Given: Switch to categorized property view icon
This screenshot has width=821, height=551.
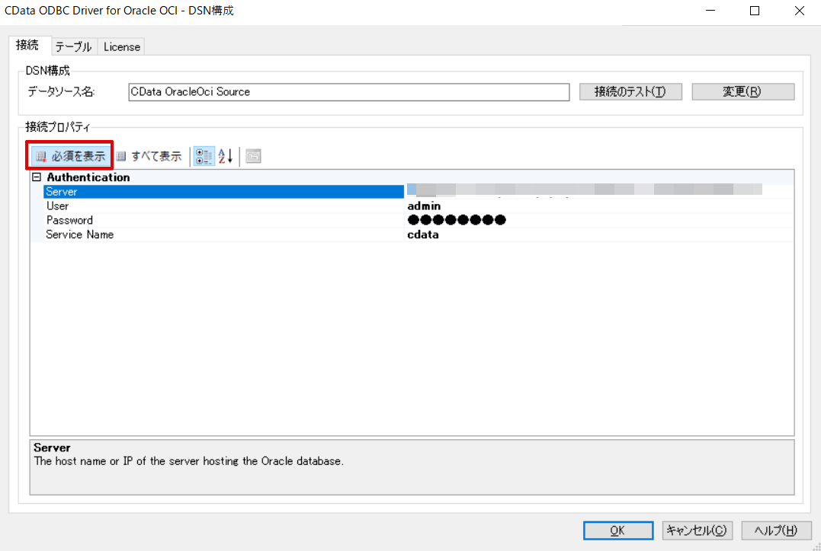Looking at the screenshot, I should 204,156.
